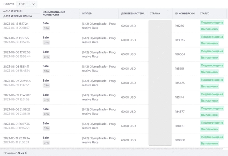
Task: Open OlympTrade offer in the 2023-06-15 row
Action: point(99,26)
